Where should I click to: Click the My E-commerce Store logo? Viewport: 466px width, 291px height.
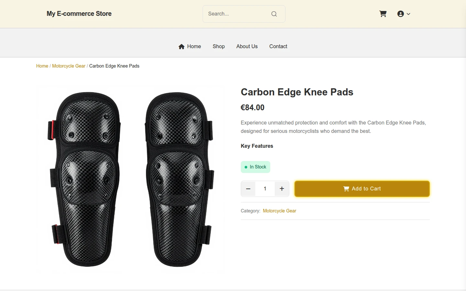(x=79, y=14)
